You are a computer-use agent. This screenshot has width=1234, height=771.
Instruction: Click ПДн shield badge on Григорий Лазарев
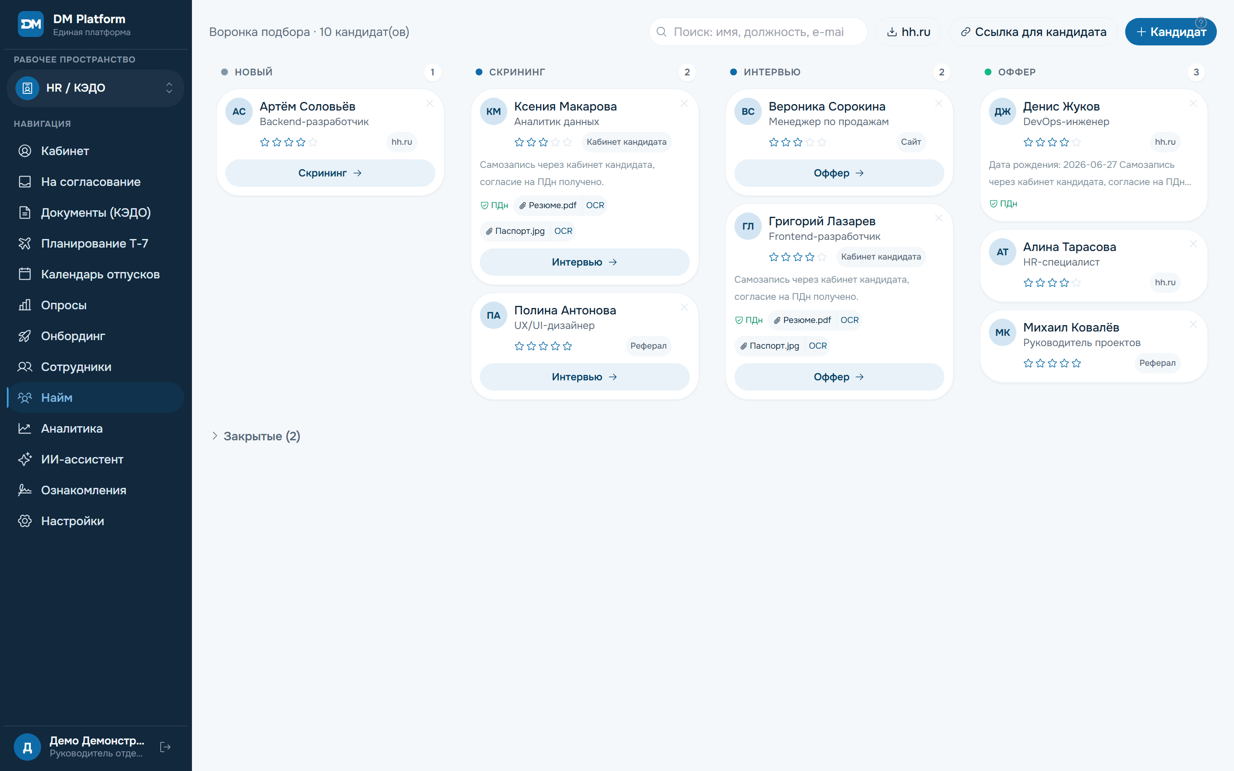click(x=749, y=320)
